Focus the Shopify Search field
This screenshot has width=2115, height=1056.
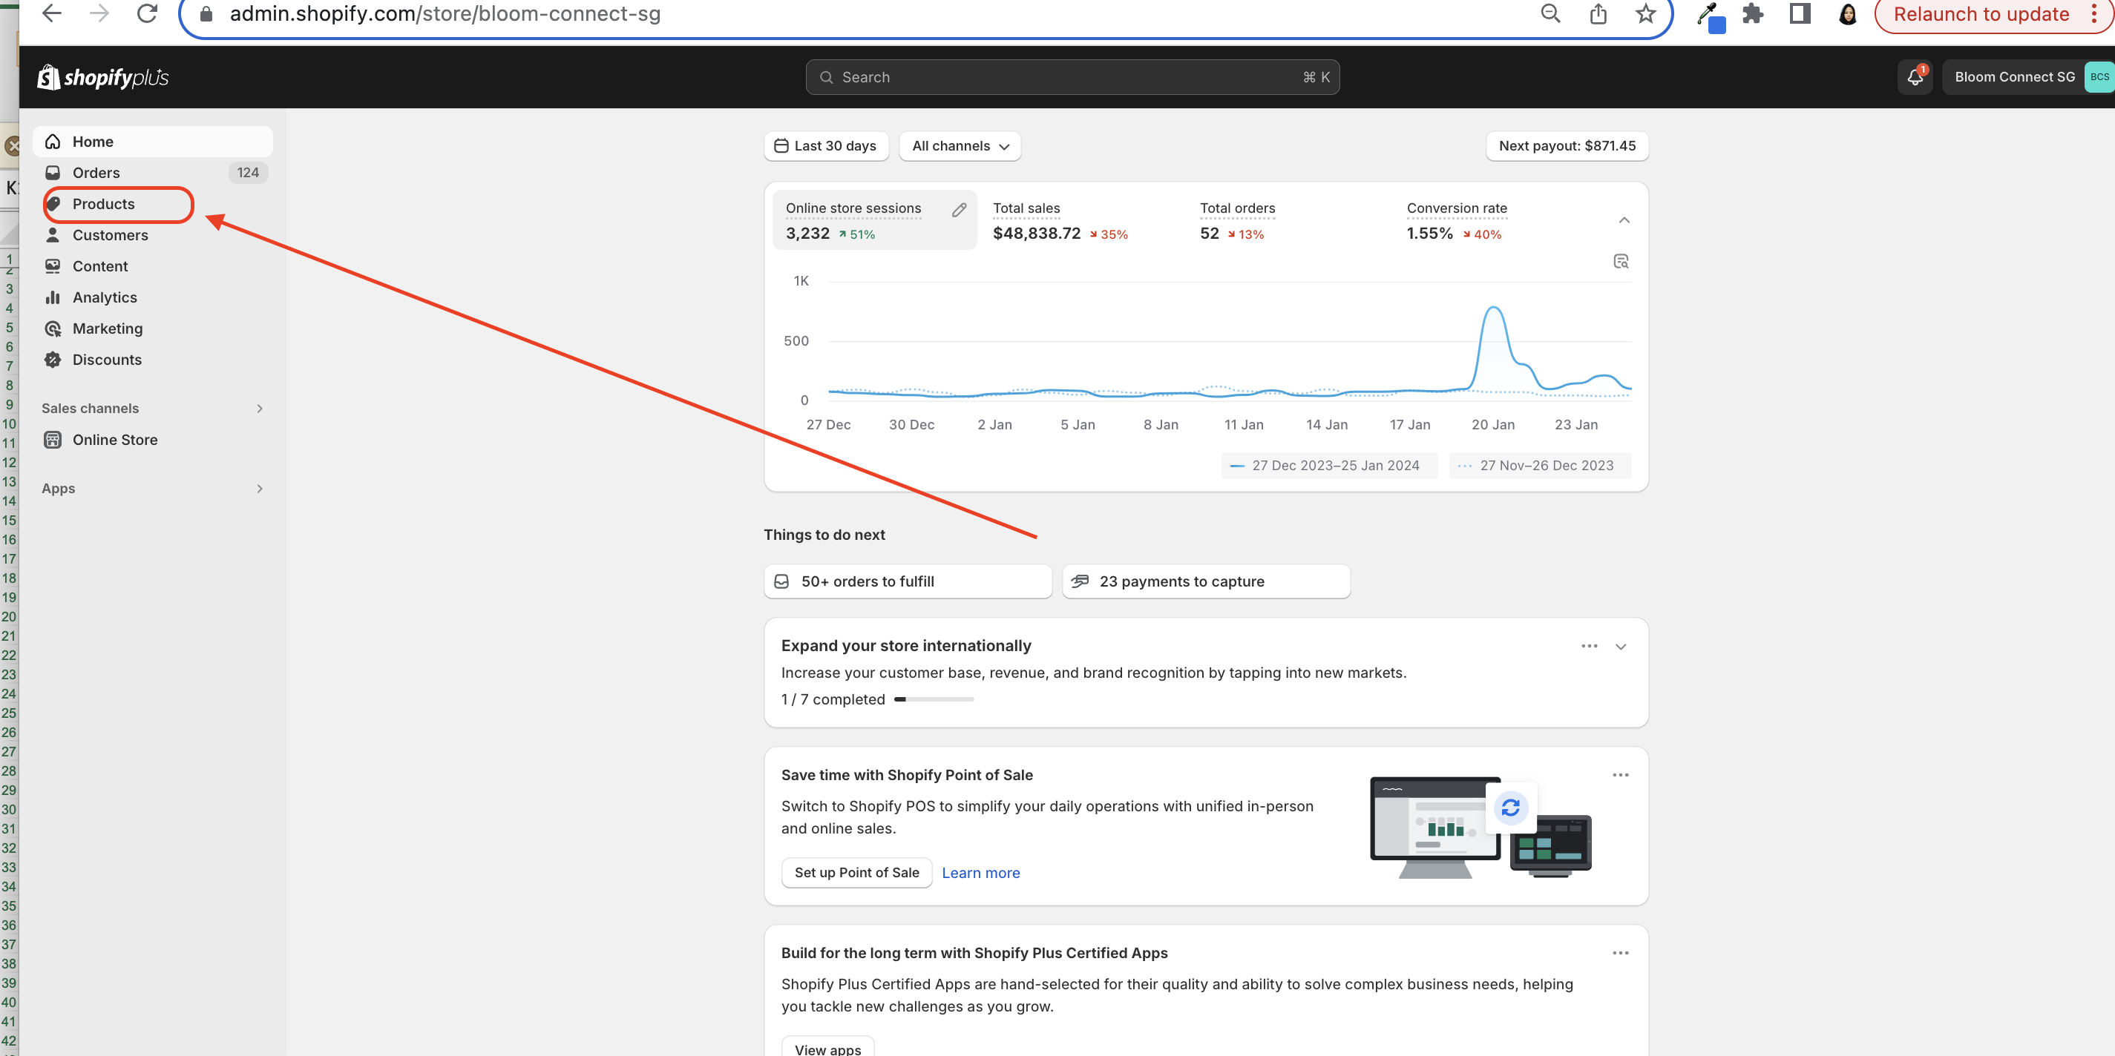click(x=1072, y=77)
